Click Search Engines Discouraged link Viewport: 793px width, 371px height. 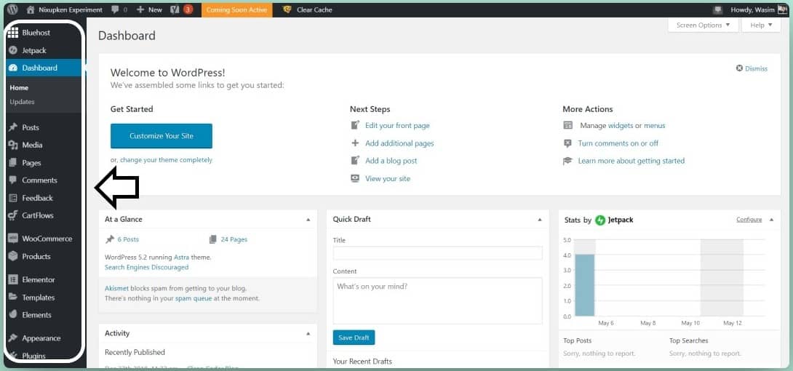[147, 267]
